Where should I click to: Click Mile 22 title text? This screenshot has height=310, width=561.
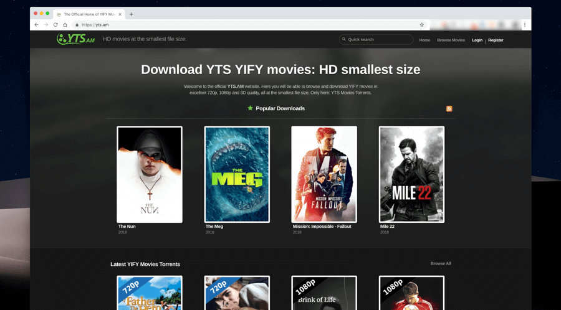387,227
